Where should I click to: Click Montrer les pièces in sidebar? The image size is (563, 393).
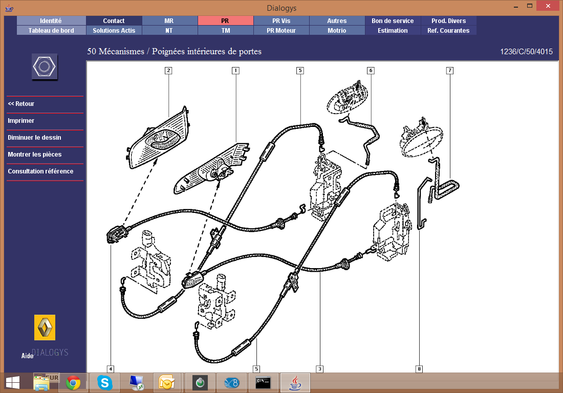(x=34, y=155)
